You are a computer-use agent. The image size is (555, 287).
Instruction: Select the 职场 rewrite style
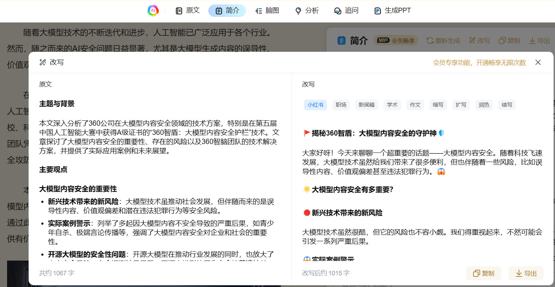341,105
